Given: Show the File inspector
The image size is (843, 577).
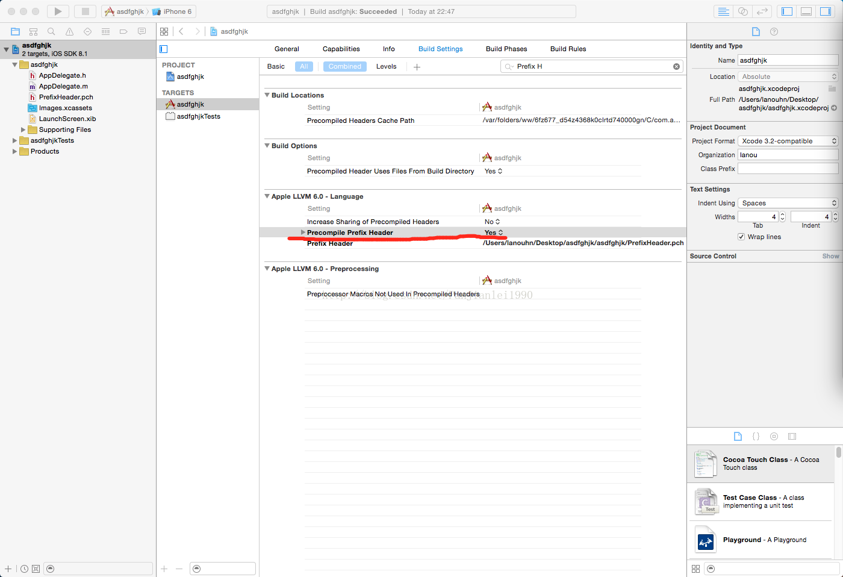Looking at the screenshot, I should 756,31.
